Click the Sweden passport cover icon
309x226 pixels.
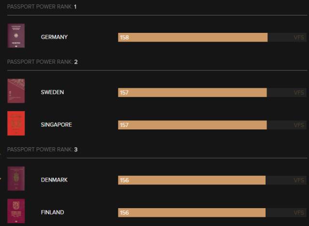click(x=16, y=91)
